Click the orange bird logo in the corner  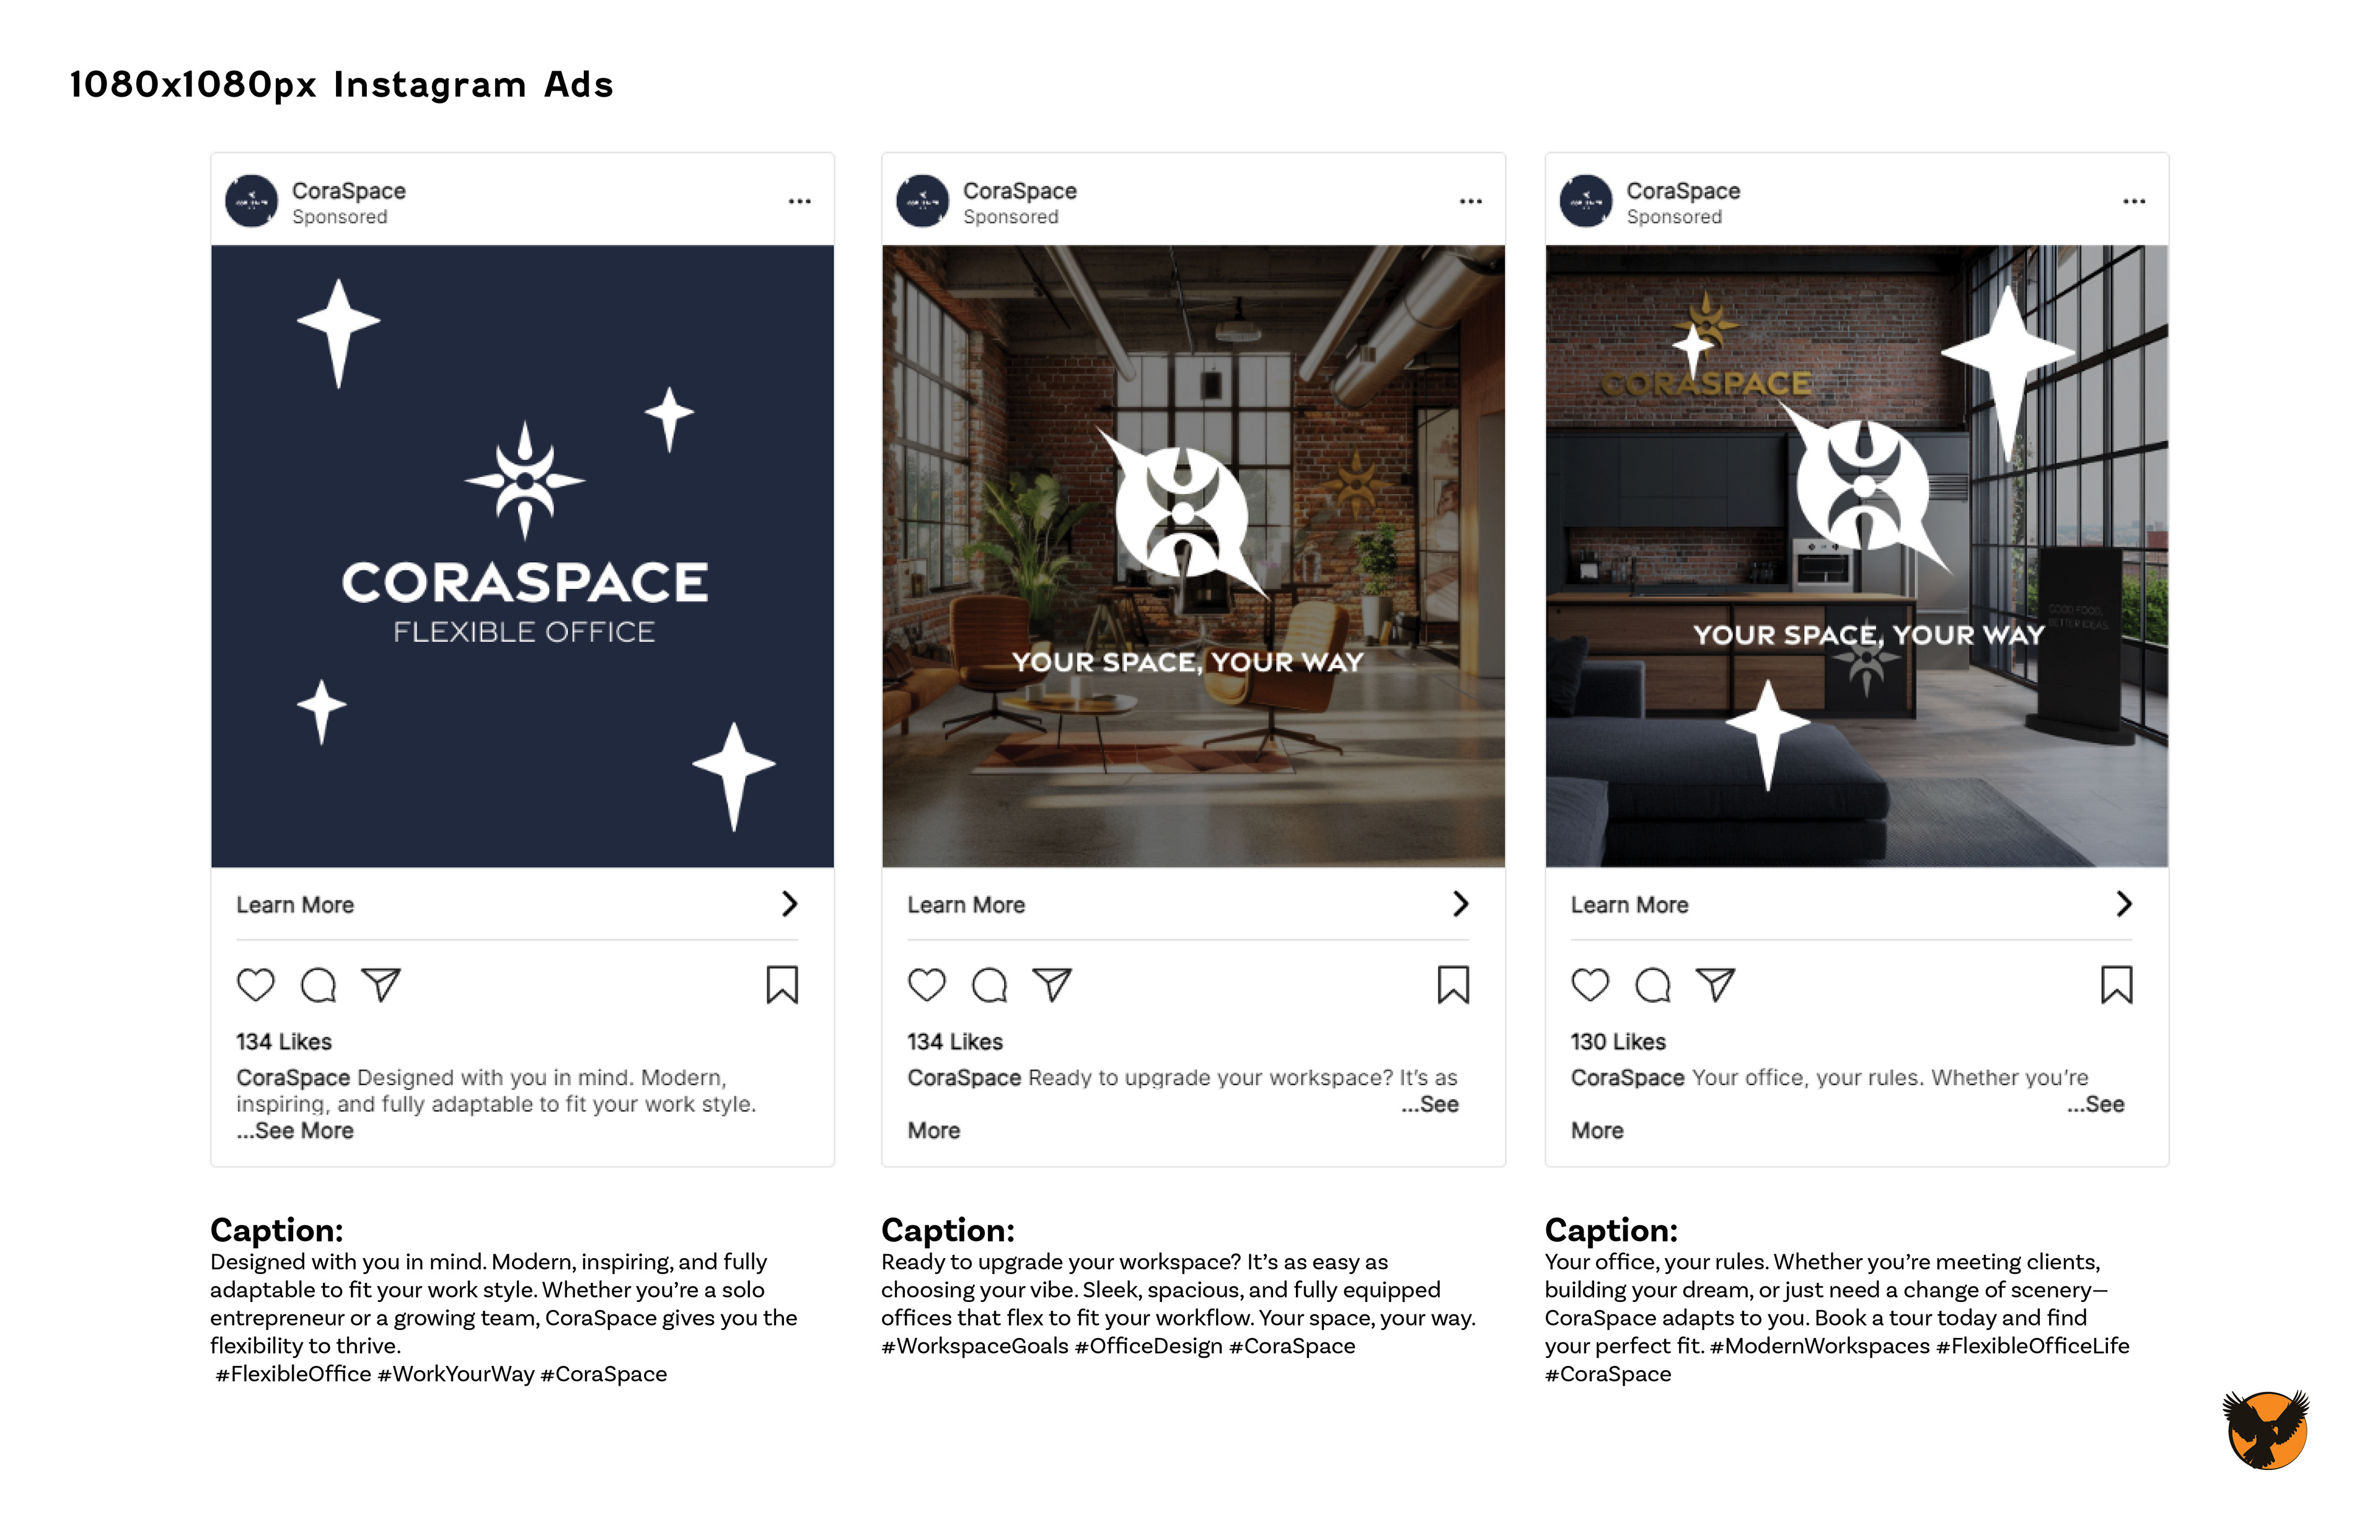point(2266,1429)
